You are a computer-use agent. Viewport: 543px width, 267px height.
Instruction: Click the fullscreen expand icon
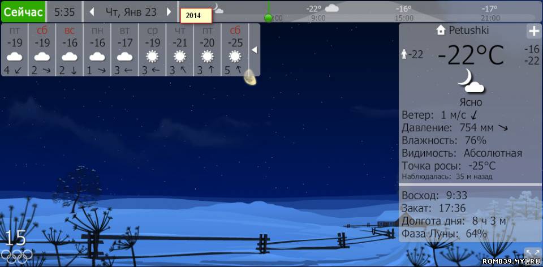(x=532, y=254)
